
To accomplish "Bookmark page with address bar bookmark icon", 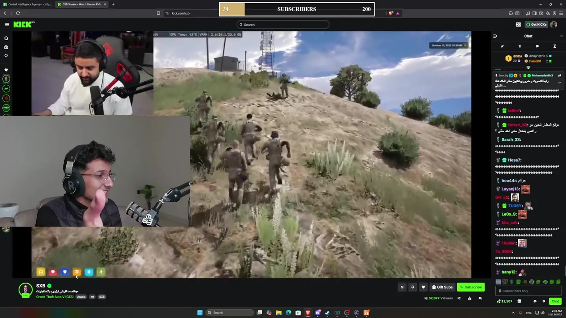I will [x=158, y=13].
